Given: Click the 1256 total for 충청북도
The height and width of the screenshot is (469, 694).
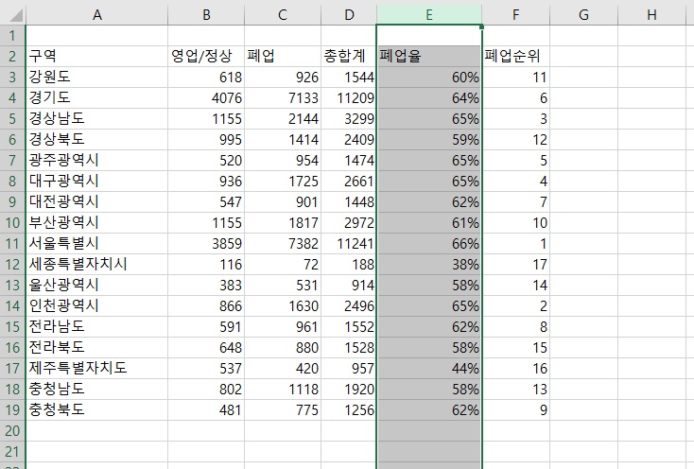Looking at the screenshot, I should [349, 410].
